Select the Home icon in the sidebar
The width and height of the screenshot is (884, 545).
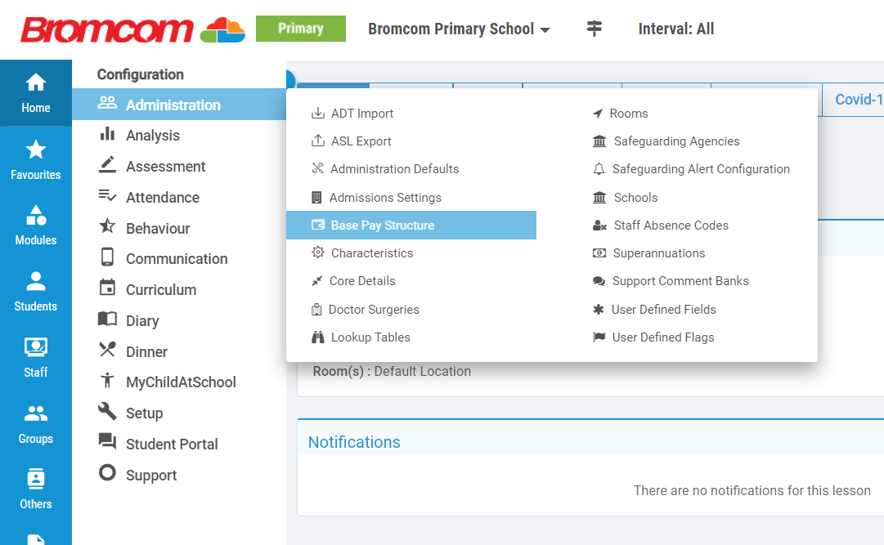[35, 83]
